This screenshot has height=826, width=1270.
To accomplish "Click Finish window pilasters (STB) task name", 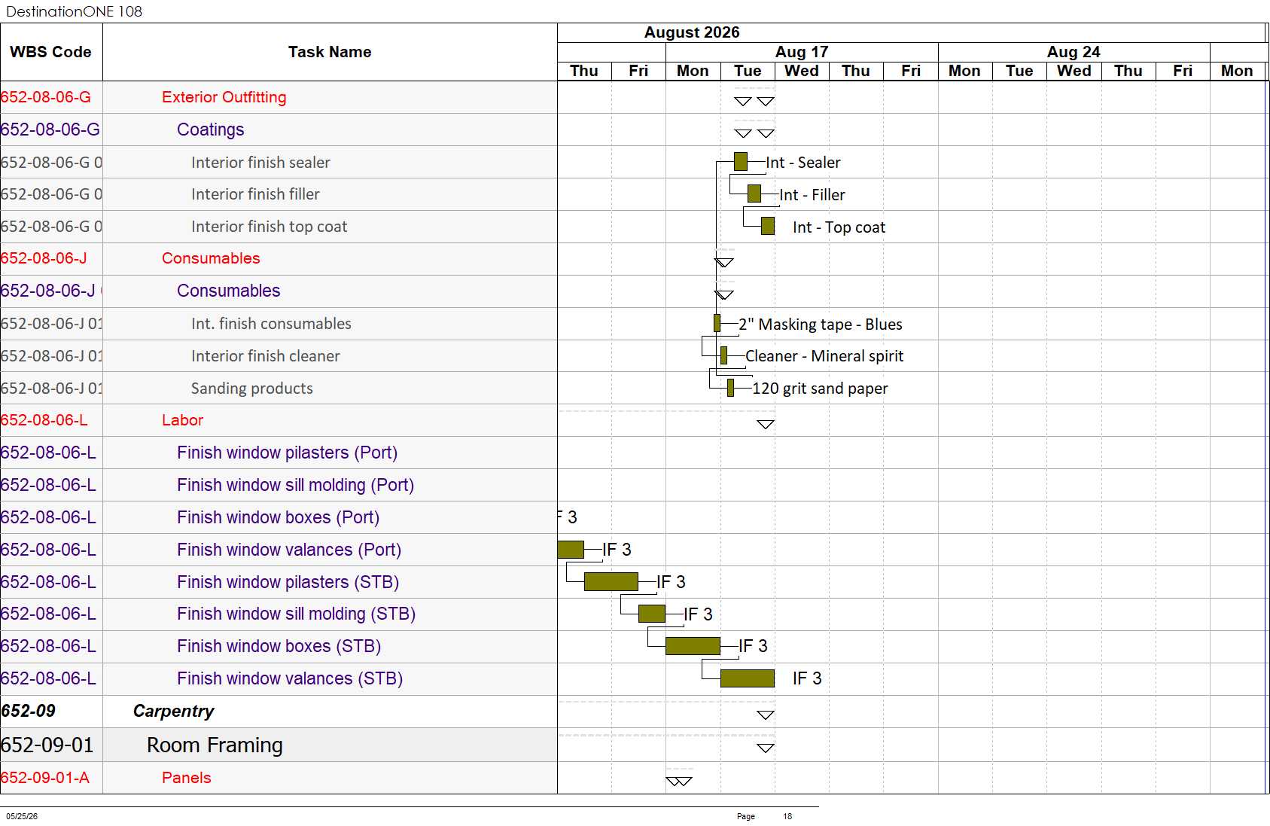I will (x=288, y=582).
